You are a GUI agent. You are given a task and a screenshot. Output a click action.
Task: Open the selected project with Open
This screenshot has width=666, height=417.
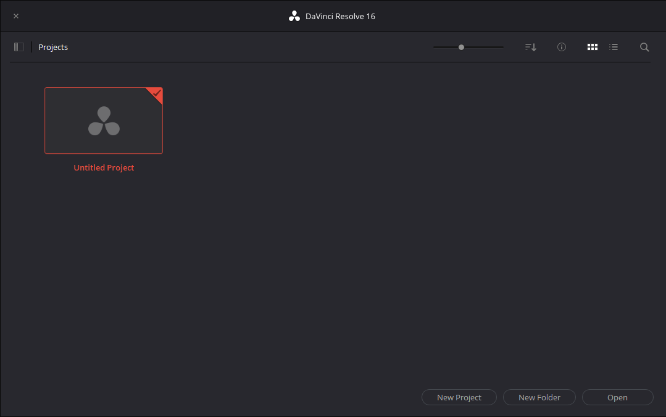click(x=617, y=397)
